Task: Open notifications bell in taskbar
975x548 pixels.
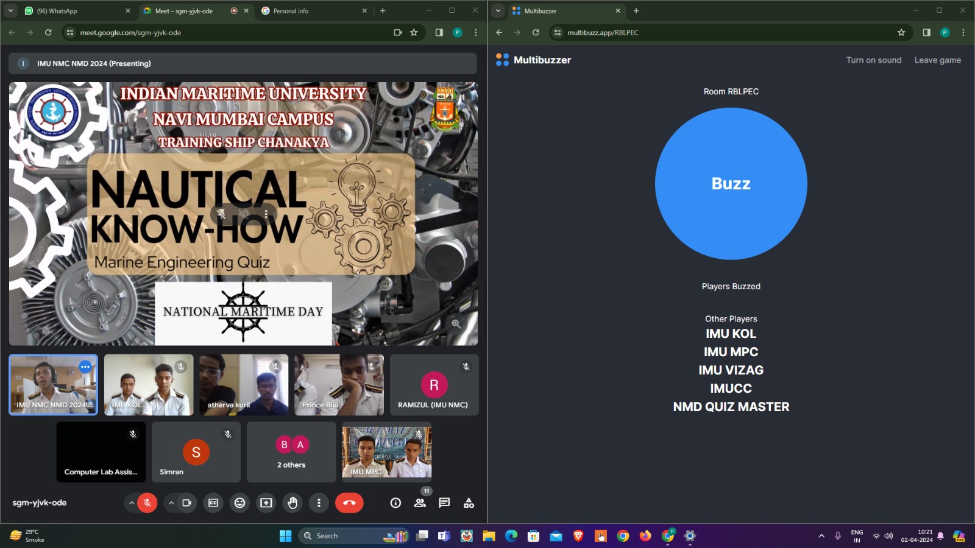Action: tap(940, 536)
